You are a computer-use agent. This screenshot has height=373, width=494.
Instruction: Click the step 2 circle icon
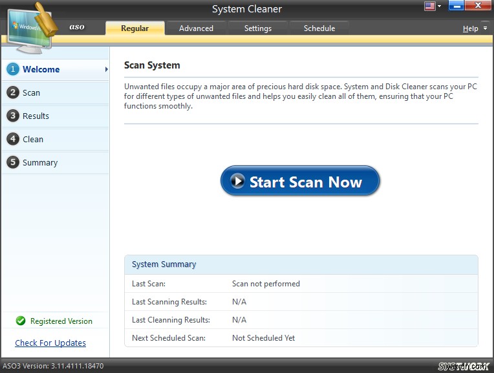pyautogui.click(x=12, y=92)
